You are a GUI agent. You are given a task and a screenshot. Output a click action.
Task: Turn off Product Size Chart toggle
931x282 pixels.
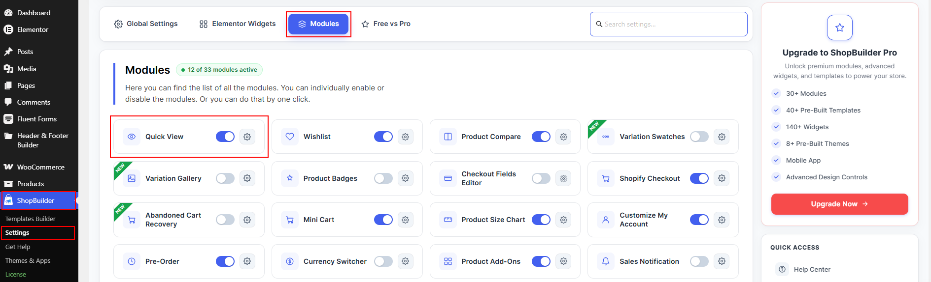(x=541, y=220)
